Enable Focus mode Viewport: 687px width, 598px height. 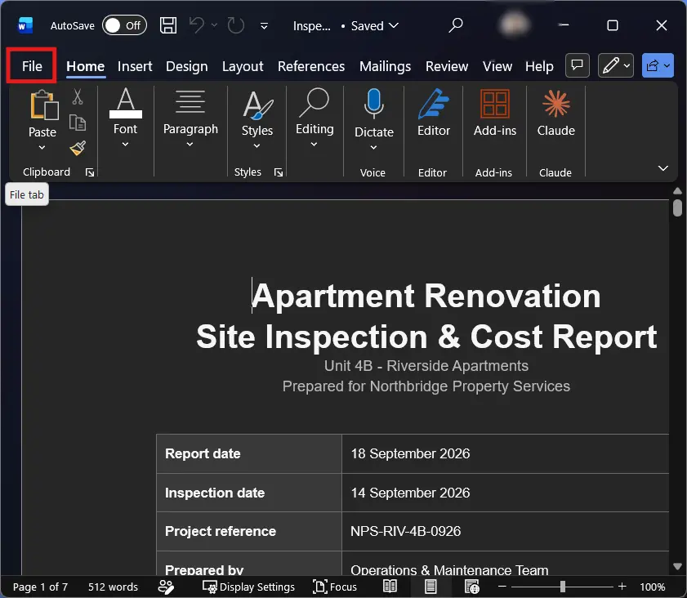pos(335,587)
